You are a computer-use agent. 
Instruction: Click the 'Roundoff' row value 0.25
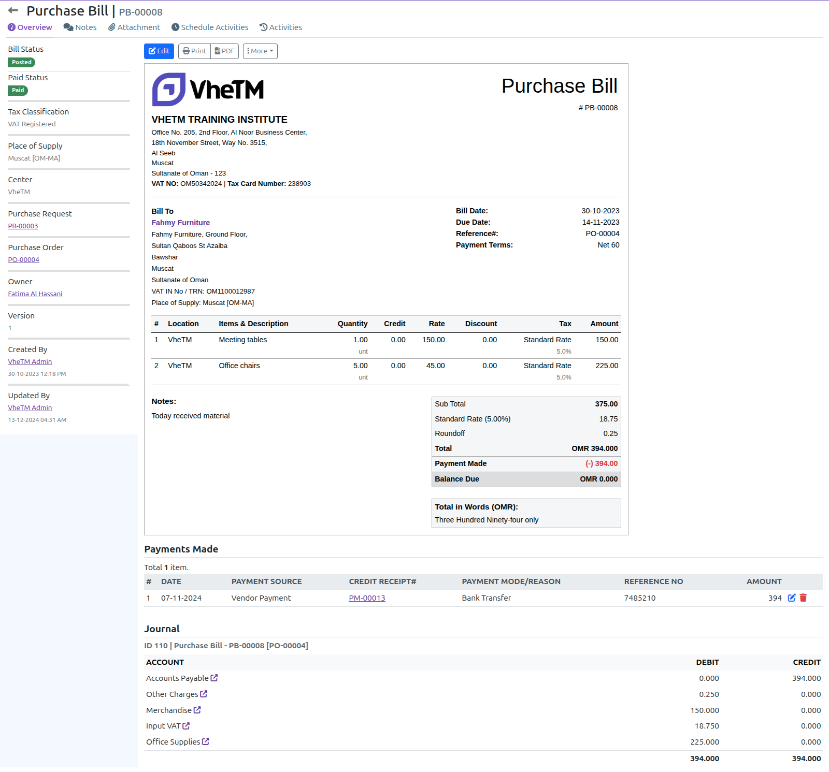pos(610,433)
